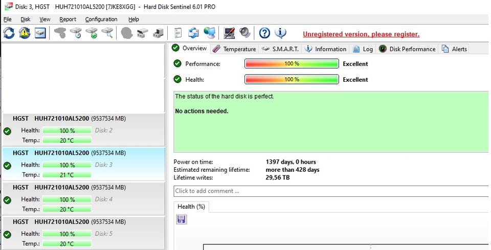Click the Disk 5 temperature bar showing 20 °C

(x=66, y=243)
